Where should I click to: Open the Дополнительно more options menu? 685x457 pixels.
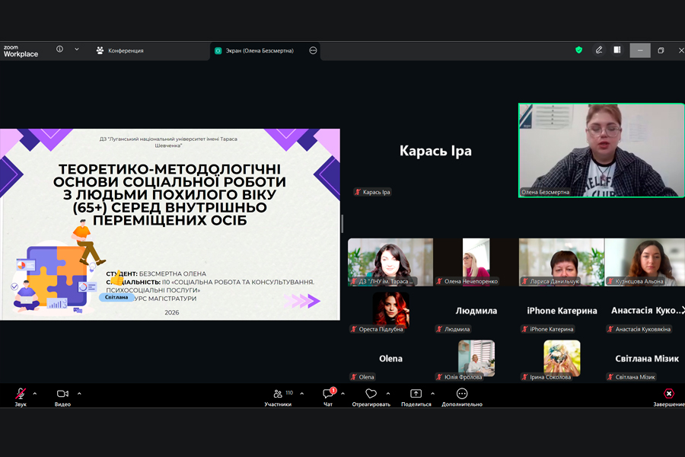[462, 395]
